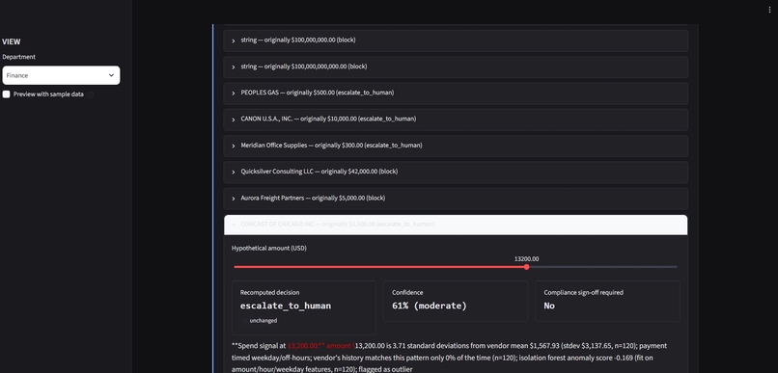
Task: Expand the PEOPLES GAS $500.00 entry
Action: 456,93
